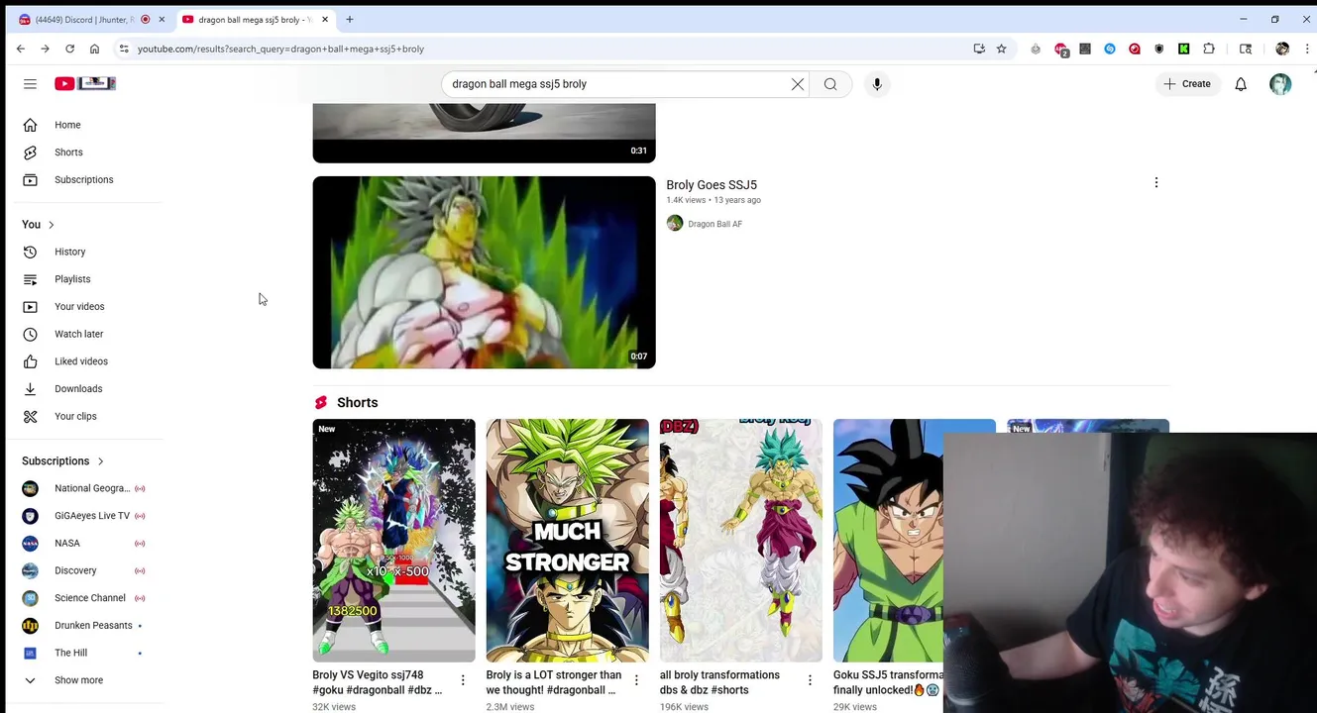Screen dimensions: 1317x713
Task: Open the notifications bell
Action: coord(1241,84)
